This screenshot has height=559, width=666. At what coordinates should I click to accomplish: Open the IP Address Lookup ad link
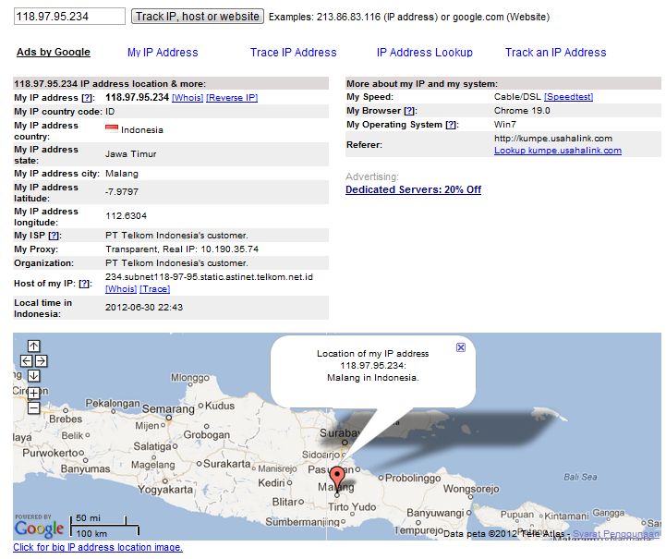(425, 53)
